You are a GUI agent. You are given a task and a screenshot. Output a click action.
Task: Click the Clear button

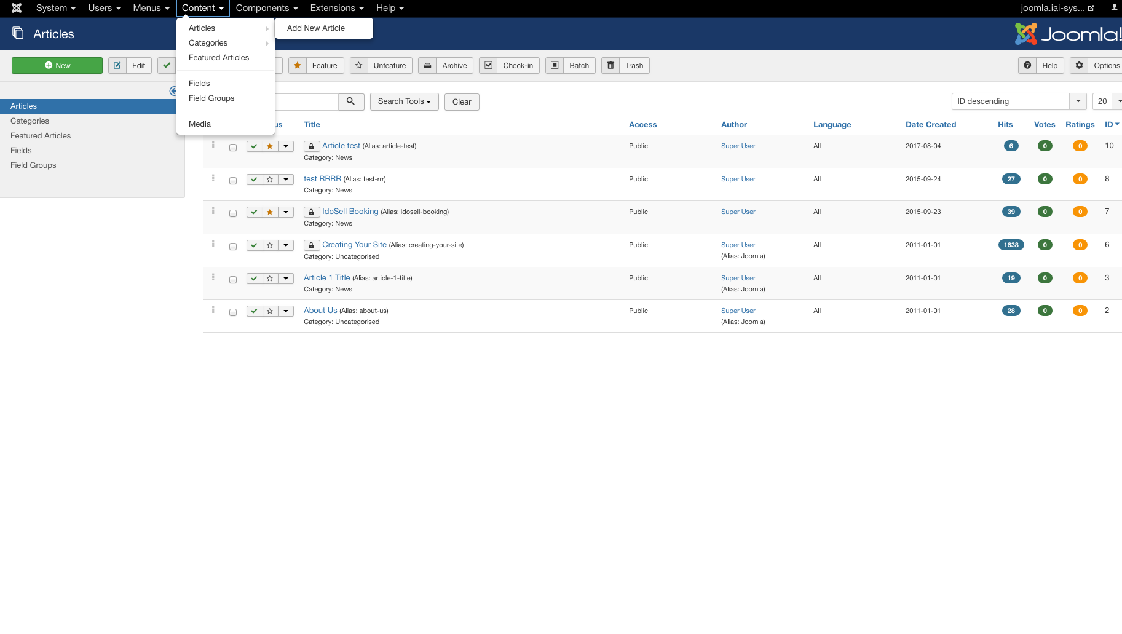[462, 102]
